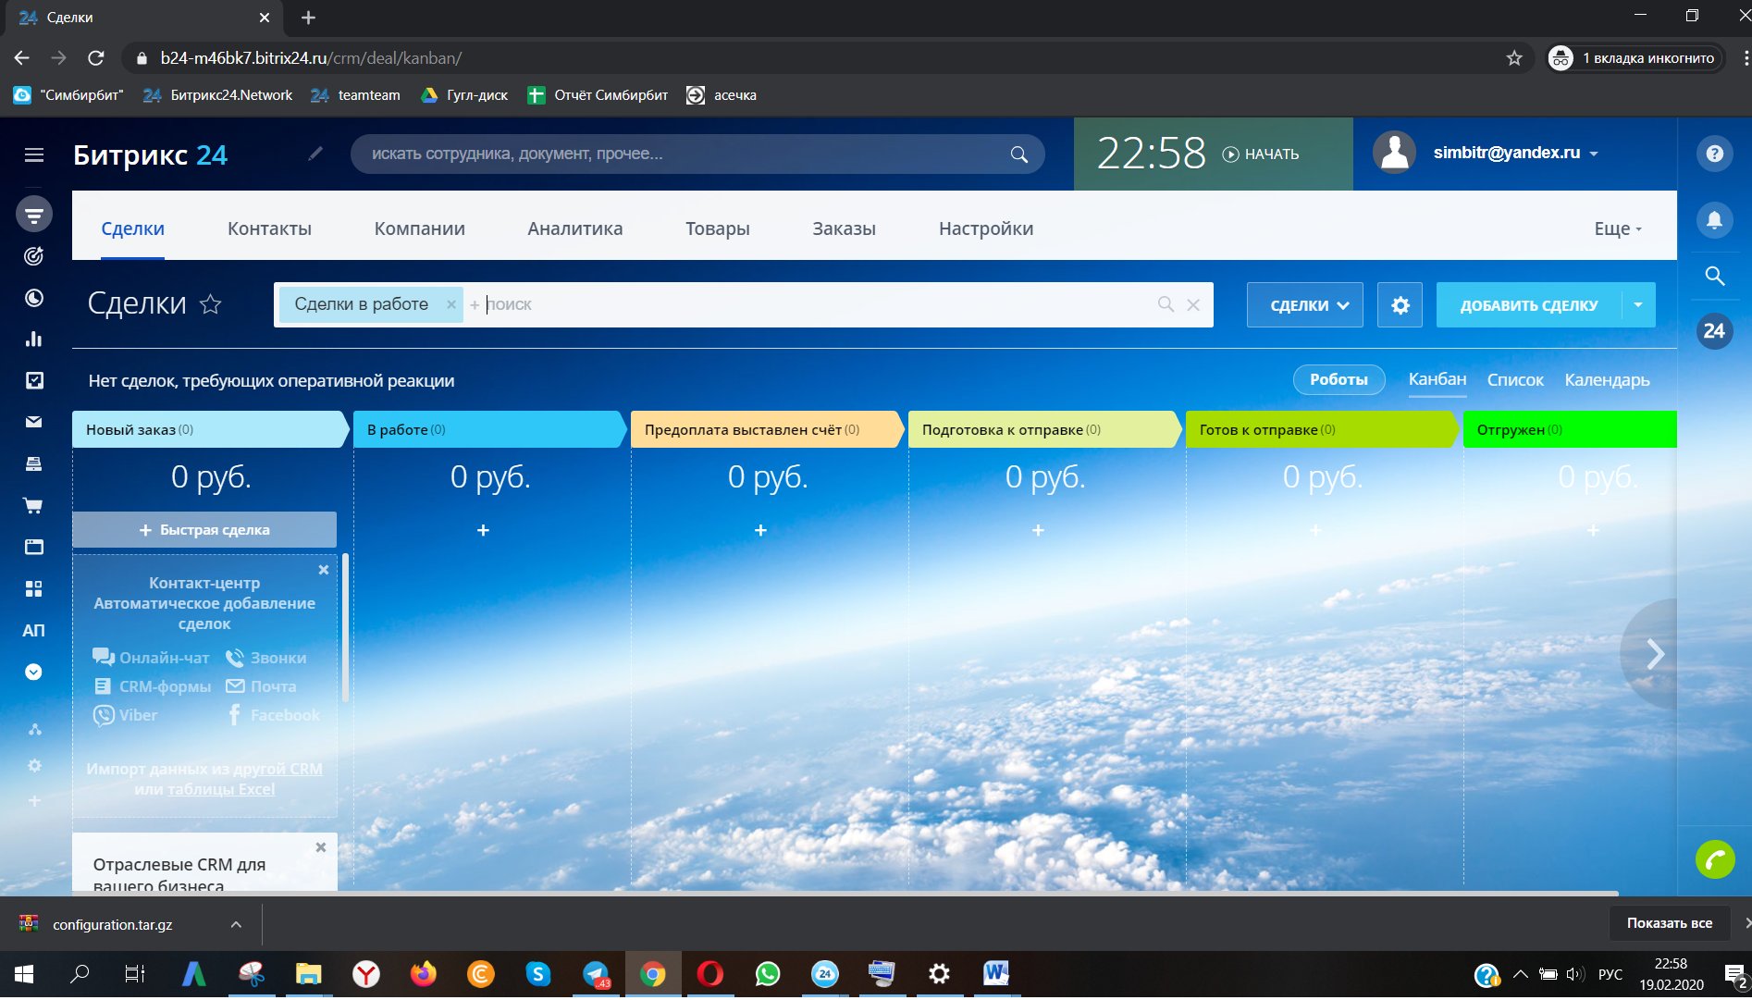Follow the таблицы Excel import link
Image resolution: width=1752 pixels, height=1000 pixels.
pyautogui.click(x=221, y=789)
